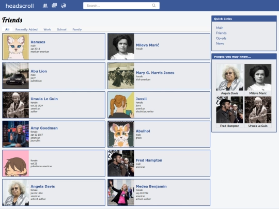
Task: Open Fred Hampton name in friends list
Action: pyautogui.click(x=149, y=160)
